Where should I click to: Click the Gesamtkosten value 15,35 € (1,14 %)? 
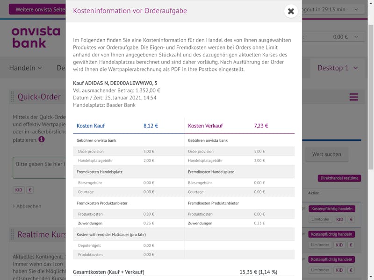point(259,272)
